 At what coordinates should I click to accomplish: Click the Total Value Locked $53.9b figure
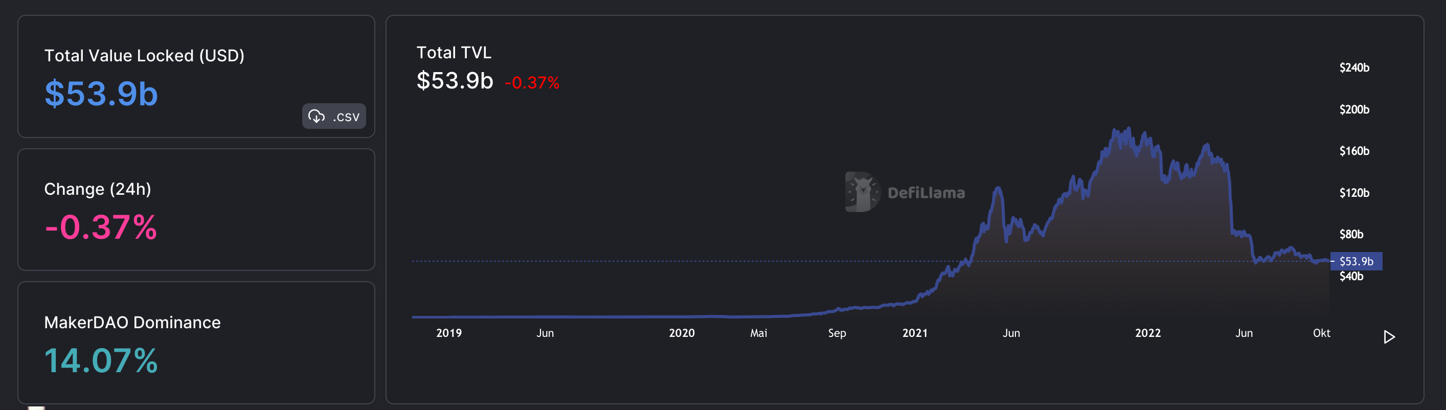[x=101, y=94]
